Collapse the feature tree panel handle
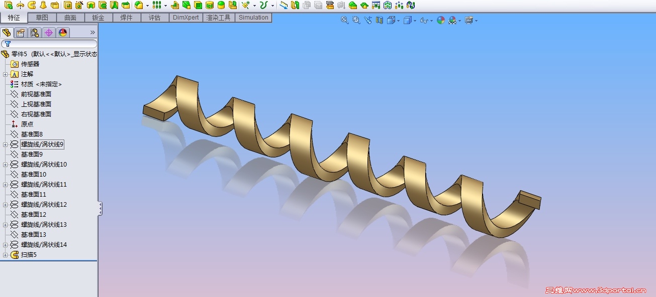This screenshot has width=656, height=297. click(100, 209)
